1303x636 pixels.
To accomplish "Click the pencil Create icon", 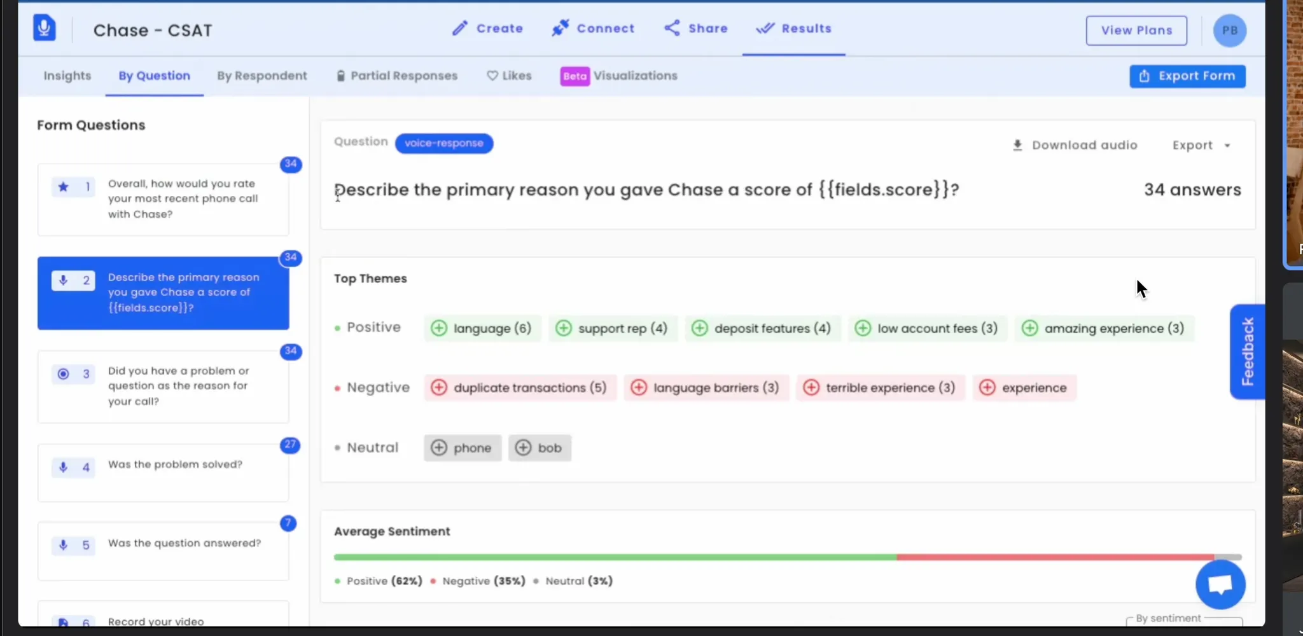I will tap(460, 28).
